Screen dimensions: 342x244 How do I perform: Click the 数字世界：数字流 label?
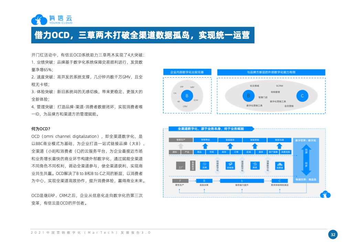point(306,140)
